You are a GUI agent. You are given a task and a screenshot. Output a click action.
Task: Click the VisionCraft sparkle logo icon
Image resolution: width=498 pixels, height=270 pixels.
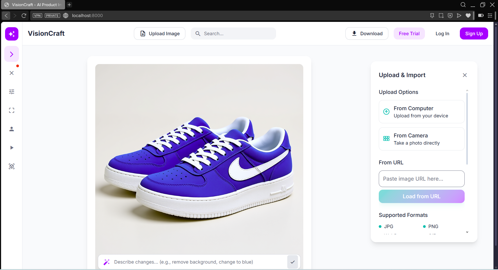pyautogui.click(x=12, y=34)
